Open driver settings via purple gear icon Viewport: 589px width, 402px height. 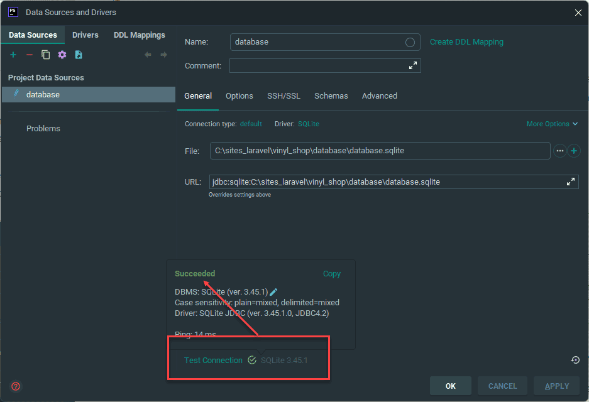pos(62,55)
